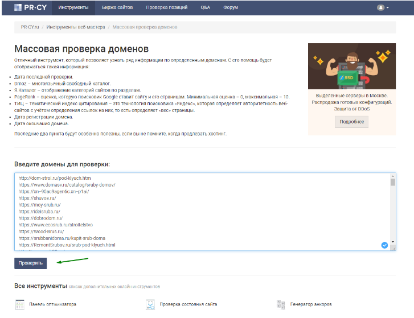Click inside the domains list textarea

[x=199, y=210]
